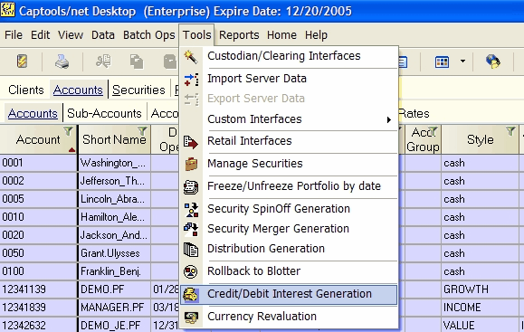Open the Sub-Accounts sub-tab
This screenshot has width=524, height=332.
pyautogui.click(x=104, y=113)
